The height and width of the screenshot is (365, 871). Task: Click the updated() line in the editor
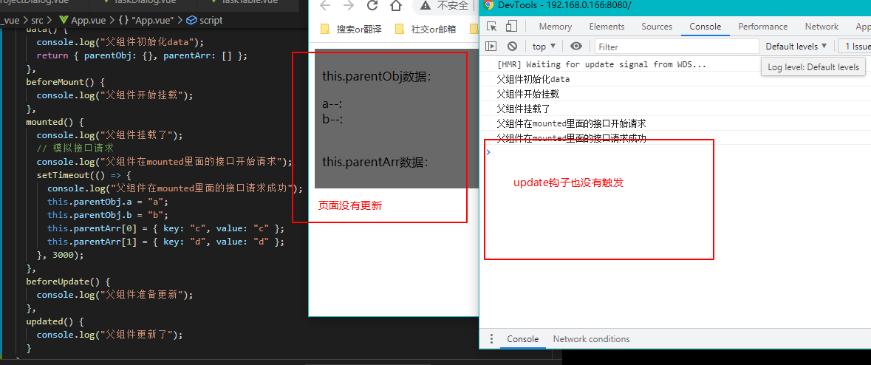point(54,321)
